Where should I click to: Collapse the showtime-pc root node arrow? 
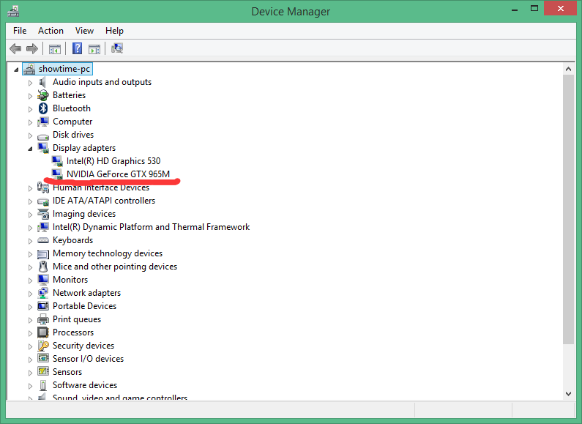(16, 70)
